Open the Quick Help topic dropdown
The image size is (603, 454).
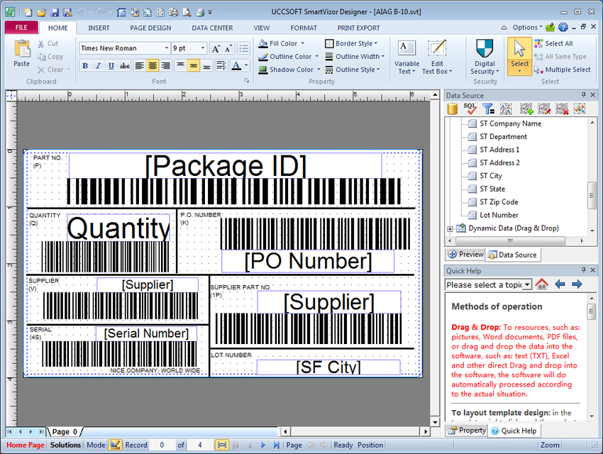click(x=528, y=284)
